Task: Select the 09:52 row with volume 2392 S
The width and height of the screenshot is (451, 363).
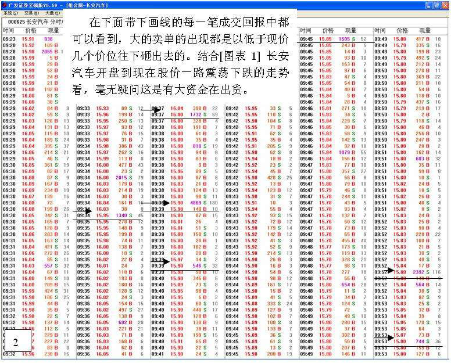Action: (x=408, y=272)
